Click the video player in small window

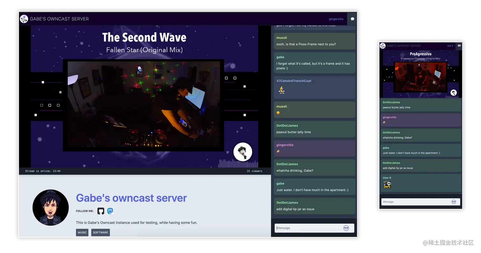[x=421, y=74]
